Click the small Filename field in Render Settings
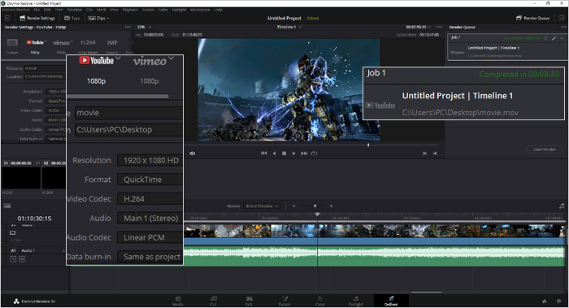Image resolution: width=569 pixels, height=308 pixels. tap(45, 68)
